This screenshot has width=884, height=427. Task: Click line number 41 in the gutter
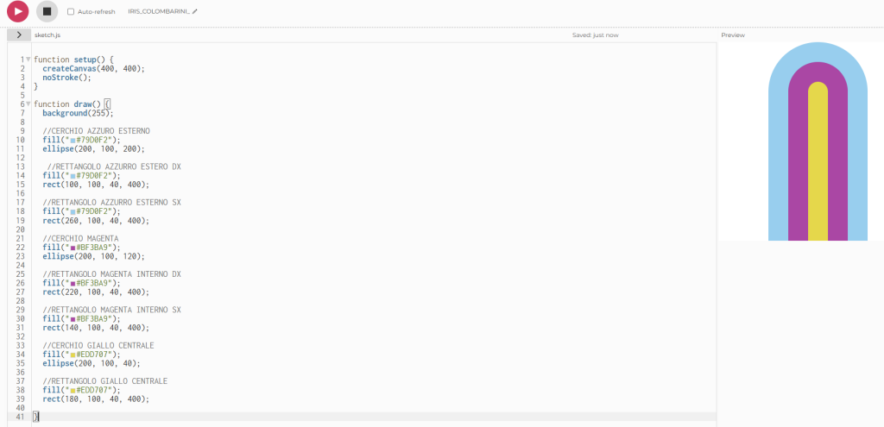tap(21, 417)
